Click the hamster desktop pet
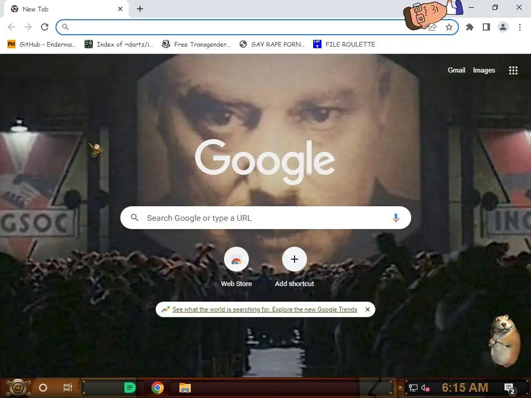 [504, 340]
